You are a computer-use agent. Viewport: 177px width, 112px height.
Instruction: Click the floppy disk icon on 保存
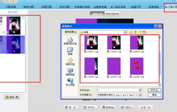pyautogui.click(x=66, y=107)
